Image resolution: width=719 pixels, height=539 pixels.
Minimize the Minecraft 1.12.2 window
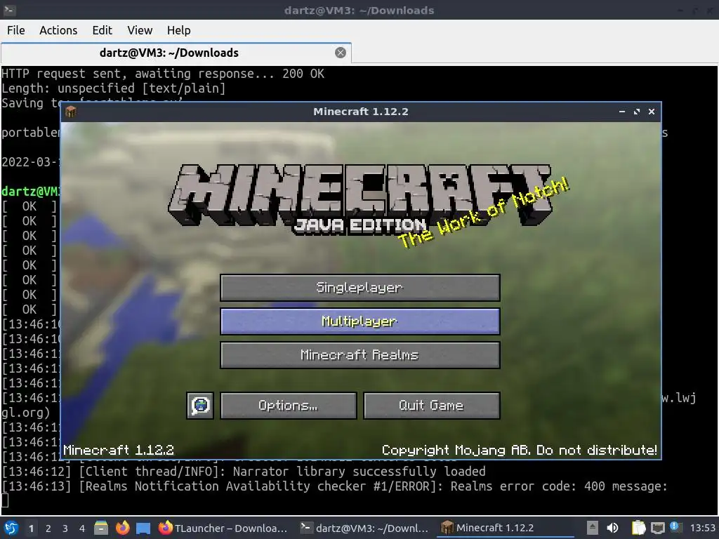point(622,112)
